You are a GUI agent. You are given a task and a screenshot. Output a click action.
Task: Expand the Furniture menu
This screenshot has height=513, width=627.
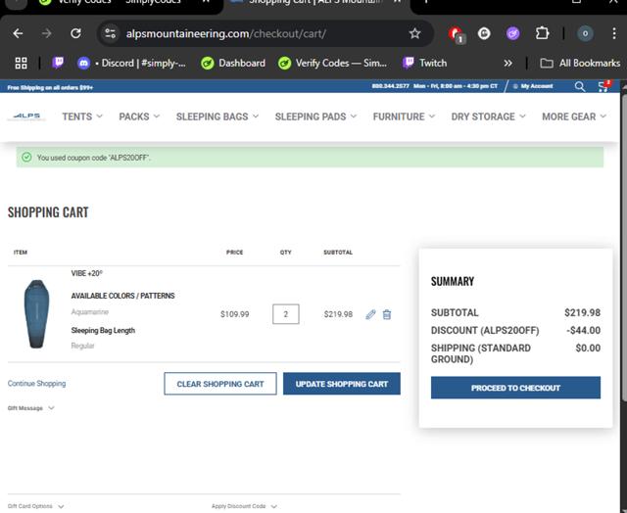(404, 117)
